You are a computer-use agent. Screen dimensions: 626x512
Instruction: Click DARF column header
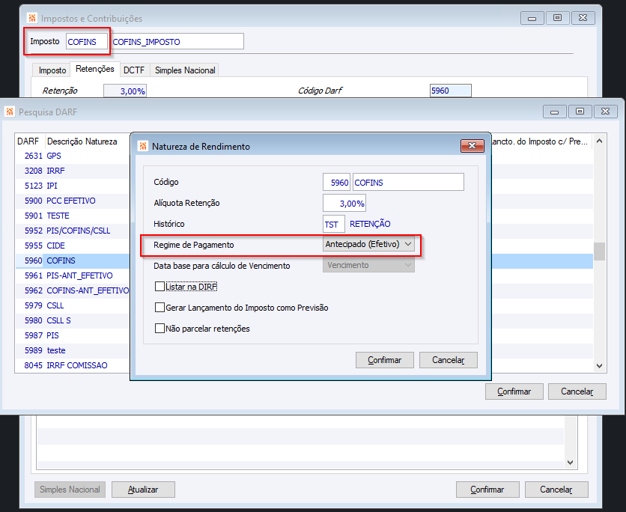pos(28,141)
